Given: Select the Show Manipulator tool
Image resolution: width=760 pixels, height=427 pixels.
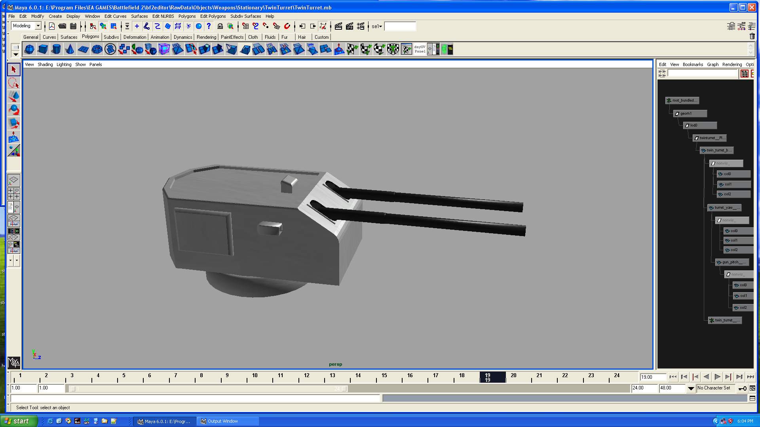Looking at the screenshot, I should (x=14, y=137).
